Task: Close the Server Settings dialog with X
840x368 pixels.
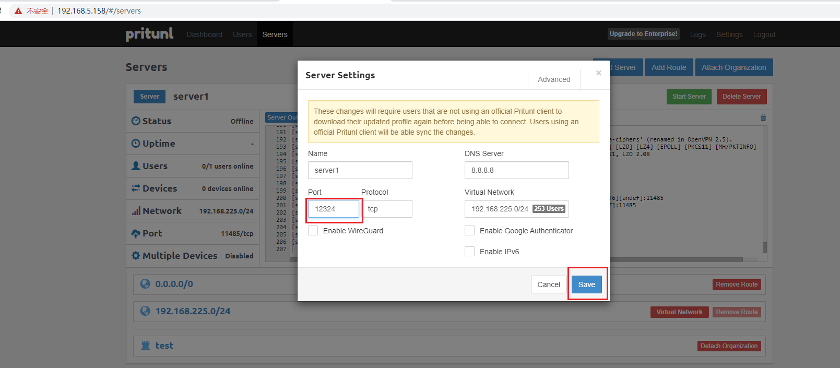Action: pyautogui.click(x=599, y=73)
